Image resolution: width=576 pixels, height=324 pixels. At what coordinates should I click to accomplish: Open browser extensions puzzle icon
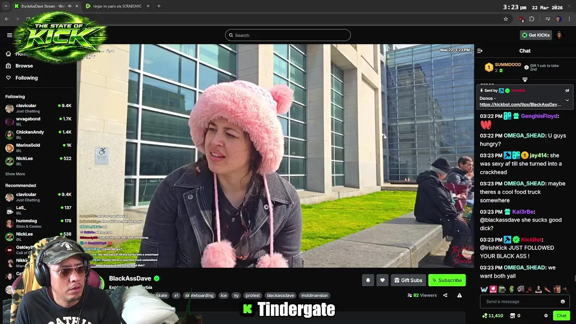[531, 19]
